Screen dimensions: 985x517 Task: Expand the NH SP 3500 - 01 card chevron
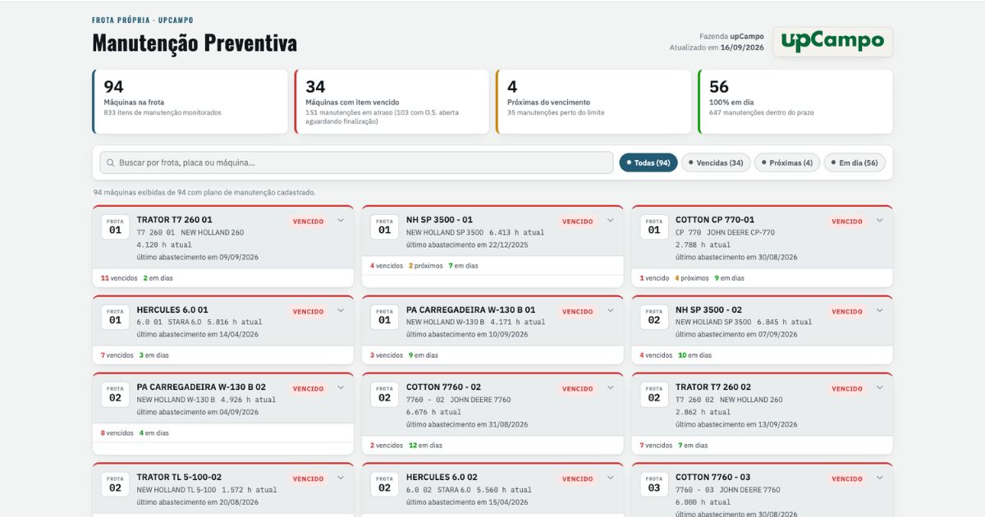click(610, 220)
